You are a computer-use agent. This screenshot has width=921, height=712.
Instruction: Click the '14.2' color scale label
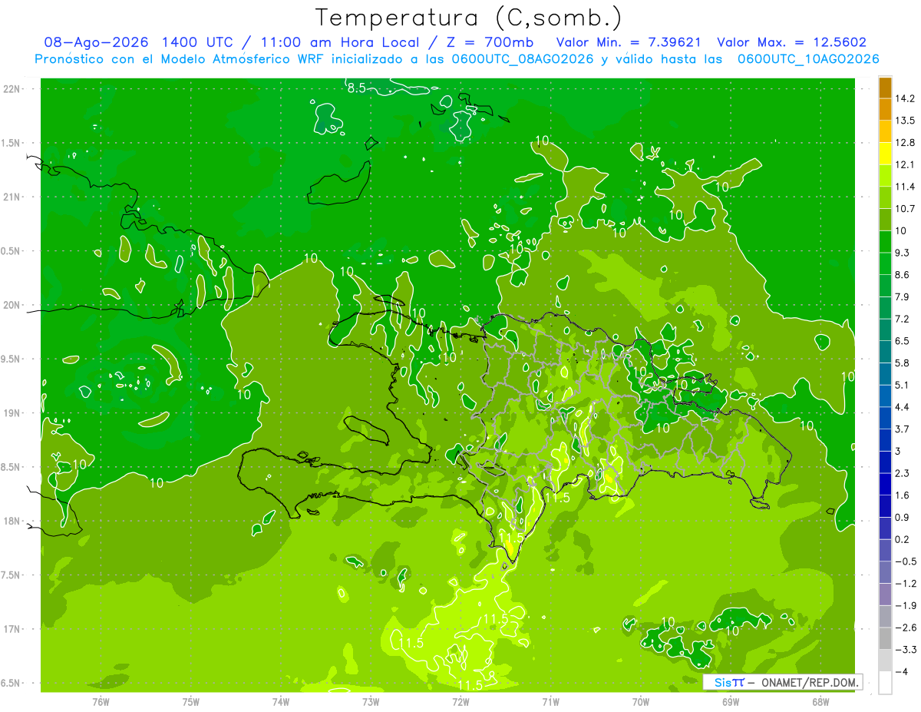(x=906, y=98)
